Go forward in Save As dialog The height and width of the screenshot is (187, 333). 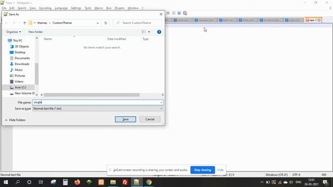(14, 23)
